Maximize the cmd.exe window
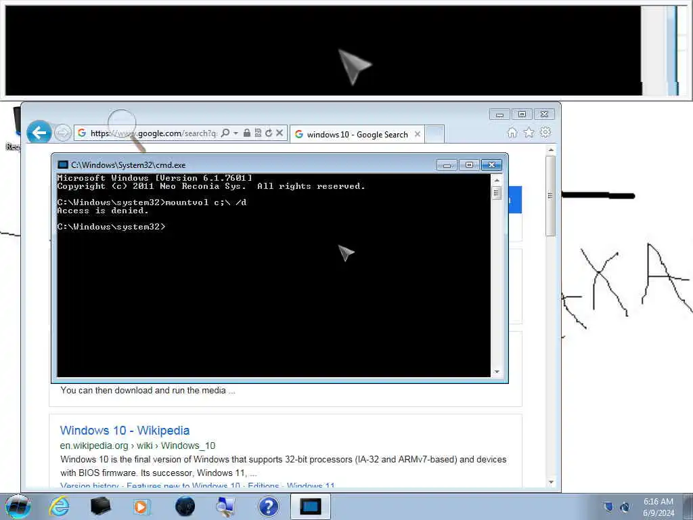This screenshot has width=693, height=520. tap(469, 165)
